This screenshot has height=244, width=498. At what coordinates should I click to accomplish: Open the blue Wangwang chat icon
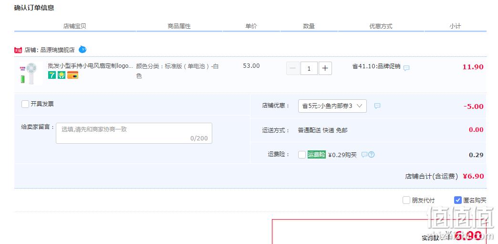[x=83, y=50]
